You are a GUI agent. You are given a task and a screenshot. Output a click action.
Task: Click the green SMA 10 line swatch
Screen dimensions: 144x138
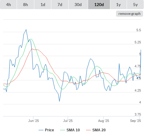[63, 130]
